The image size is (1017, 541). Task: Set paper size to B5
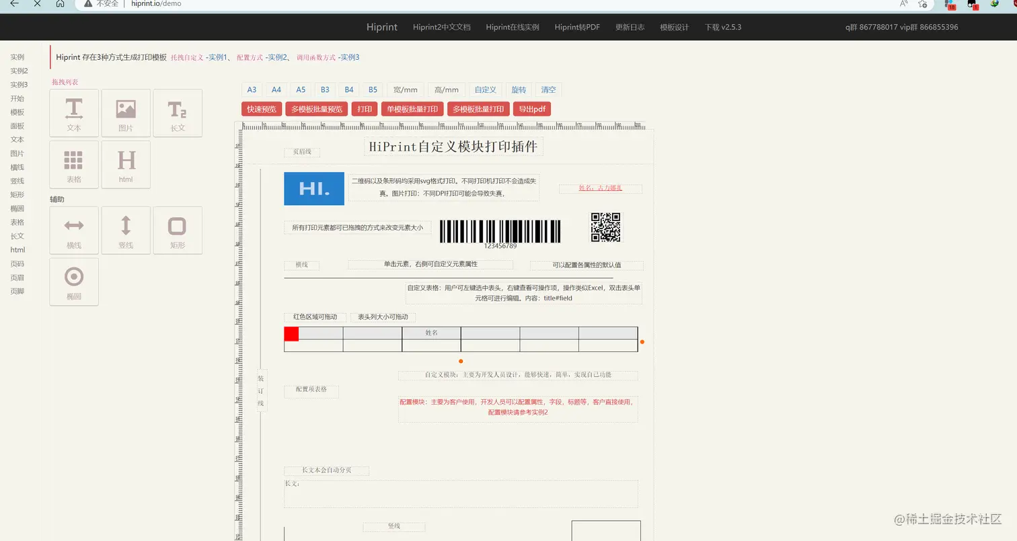click(x=373, y=89)
